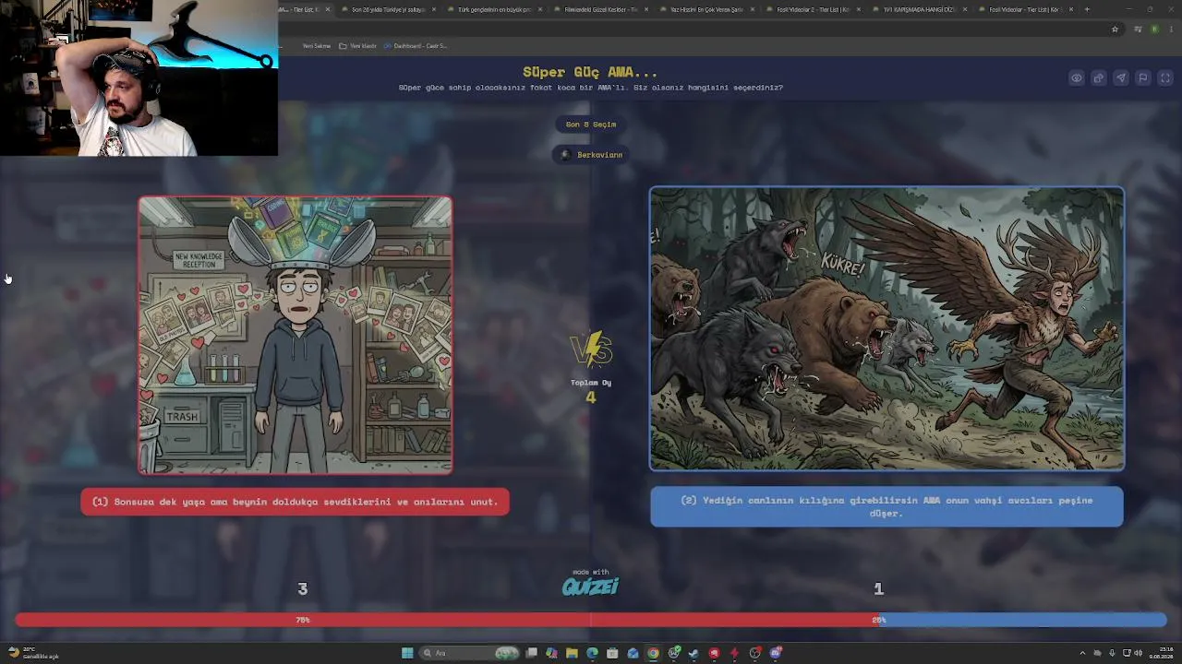Click the 'Toplam Oy' vote count label
Viewport: 1182px width, 664px height.
(x=591, y=382)
